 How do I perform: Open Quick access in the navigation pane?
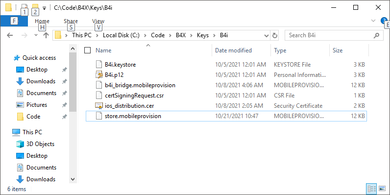(39, 58)
